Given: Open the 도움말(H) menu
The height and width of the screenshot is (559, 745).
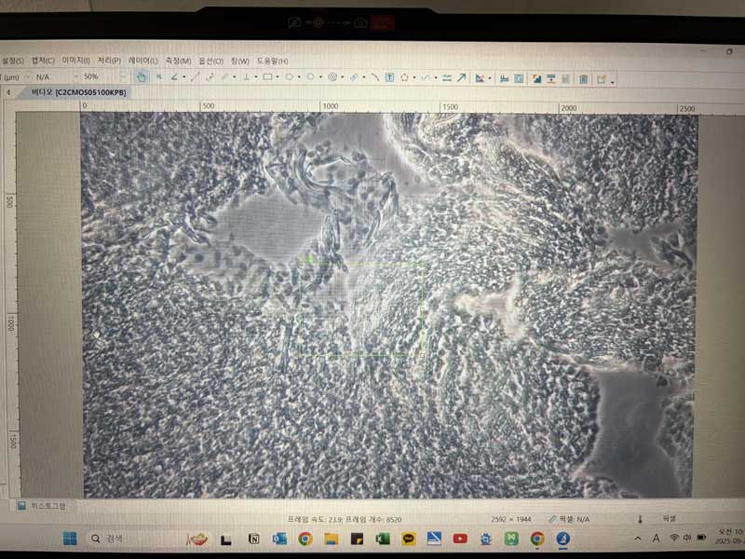Looking at the screenshot, I should tap(272, 61).
